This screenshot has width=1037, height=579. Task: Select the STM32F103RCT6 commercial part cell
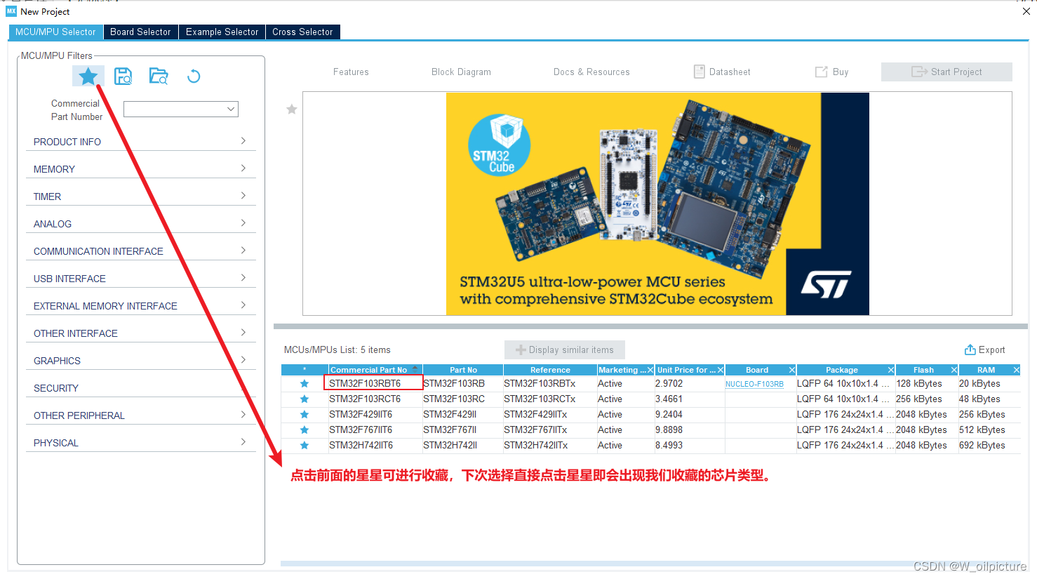pos(375,399)
